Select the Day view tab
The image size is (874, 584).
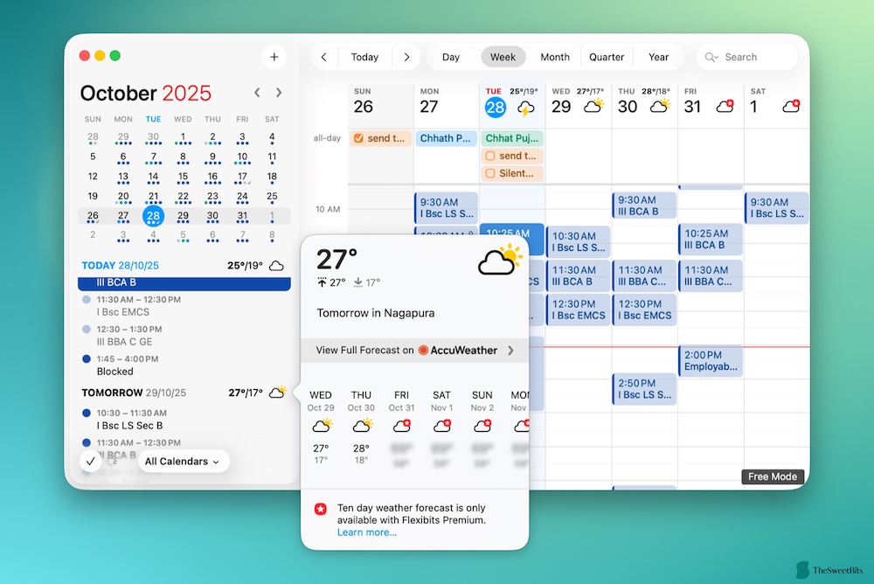452,56
